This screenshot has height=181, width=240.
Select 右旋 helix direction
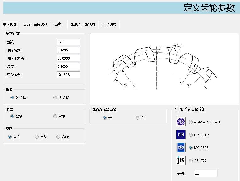(58, 137)
